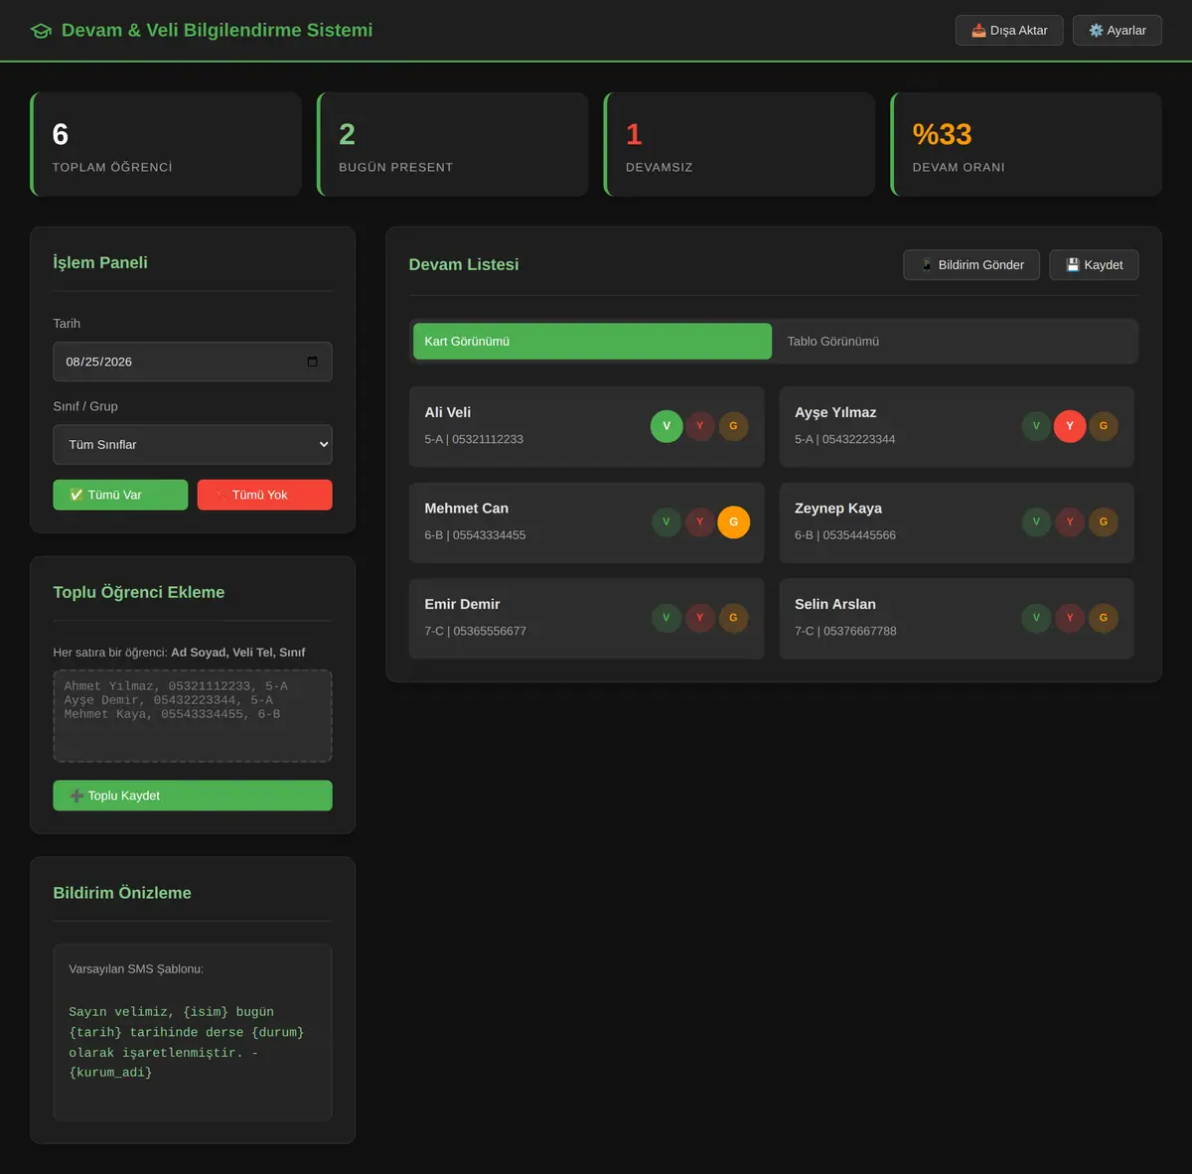Save attendance with Kaydet button

point(1095,265)
